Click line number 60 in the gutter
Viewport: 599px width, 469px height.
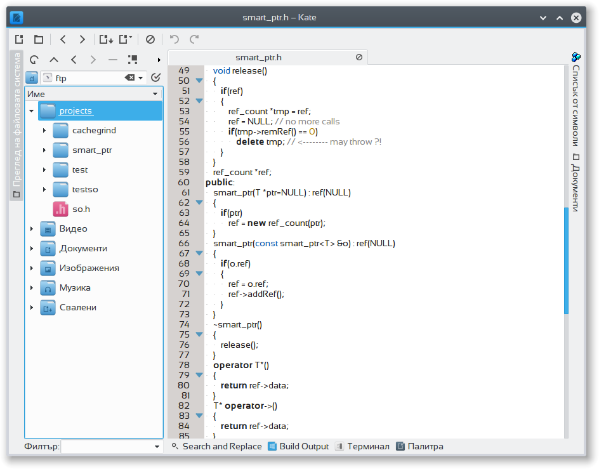pyautogui.click(x=183, y=182)
